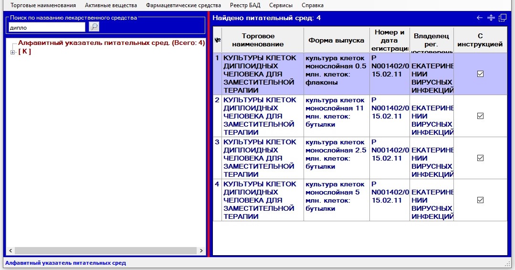The image size is (515, 270).
Task: Click the horizontal scrollbar right arrow in tree panel
Action: point(201,251)
